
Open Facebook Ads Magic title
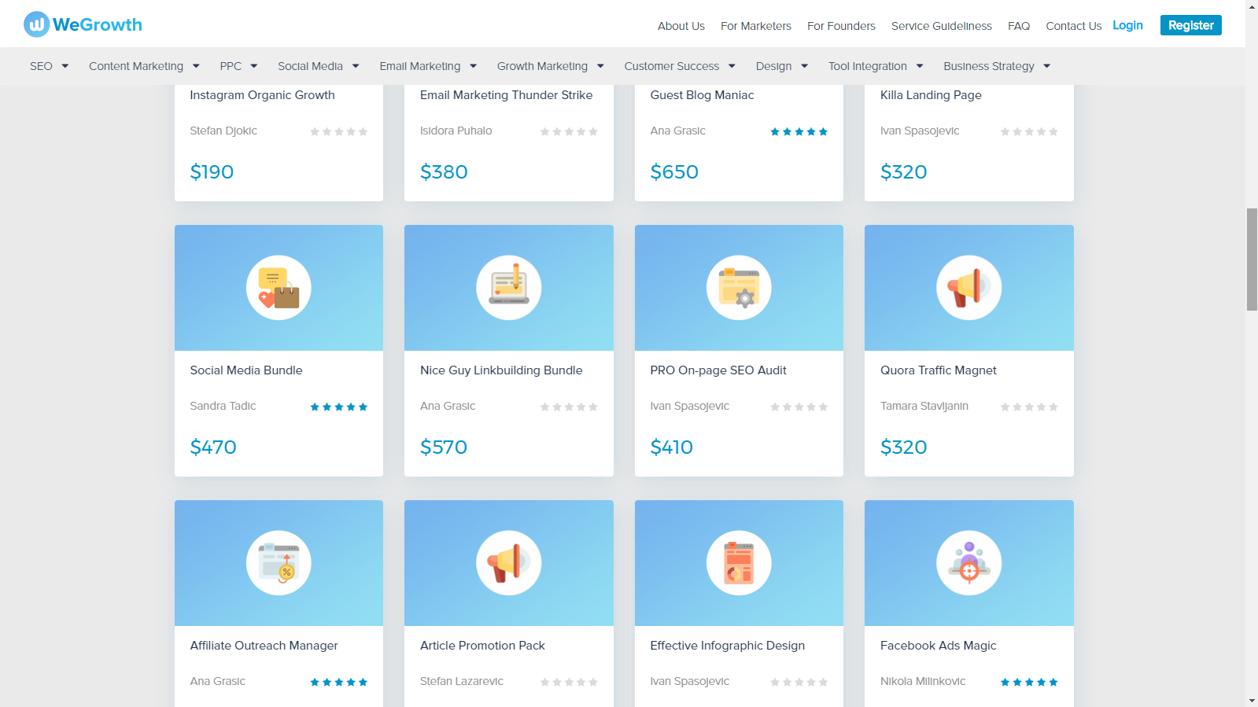pyautogui.click(x=939, y=646)
